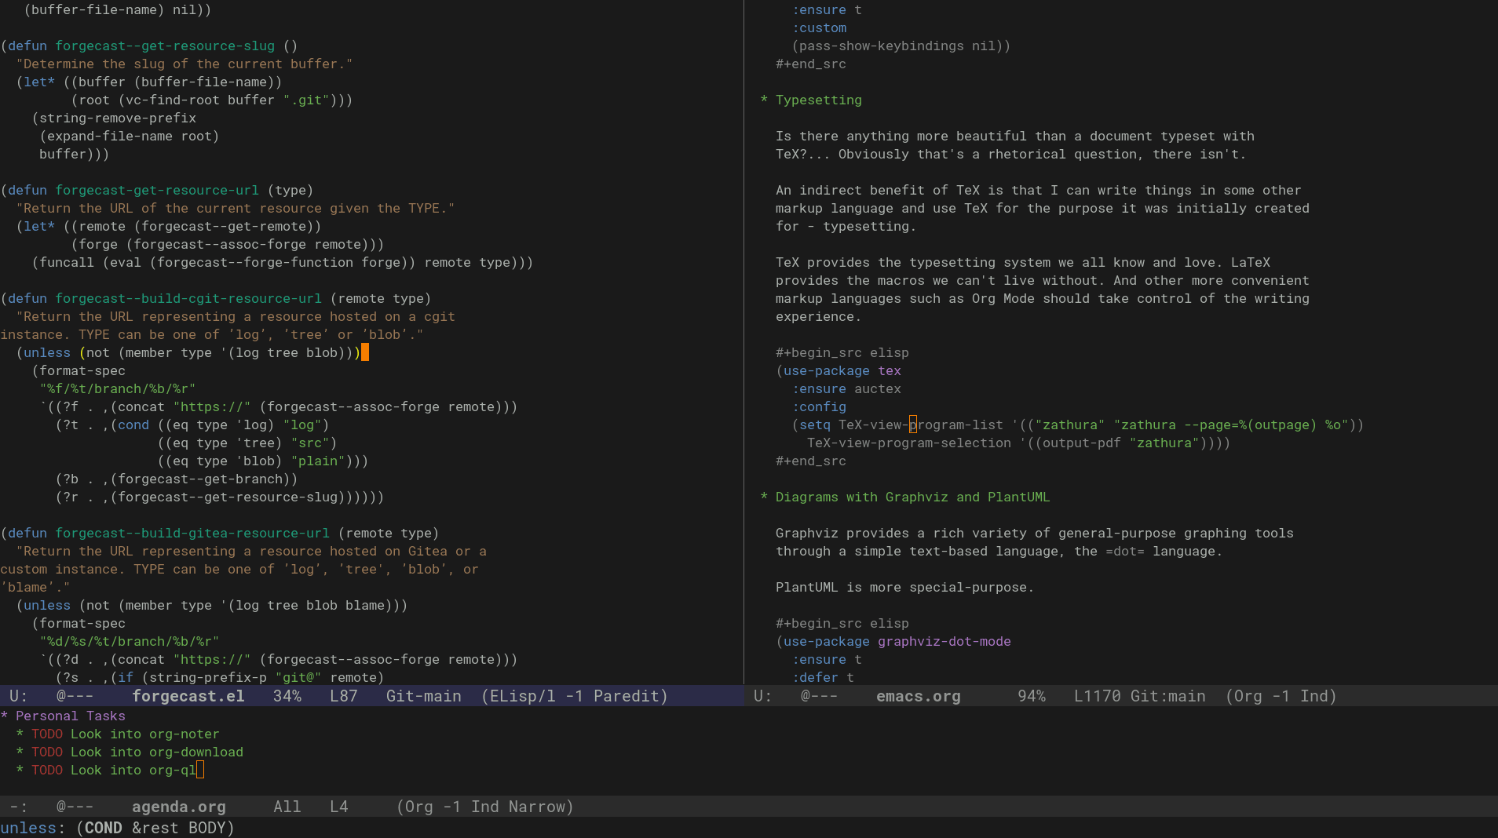This screenshot has height=838, width=1498.
Task: Click the pass-show-keybindings nil line
Action: (x=901, y=46)
